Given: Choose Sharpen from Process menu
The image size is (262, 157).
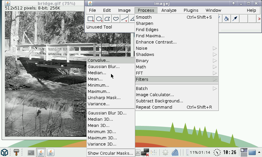Looking at the screenshot, I should (x=177, y=24).
